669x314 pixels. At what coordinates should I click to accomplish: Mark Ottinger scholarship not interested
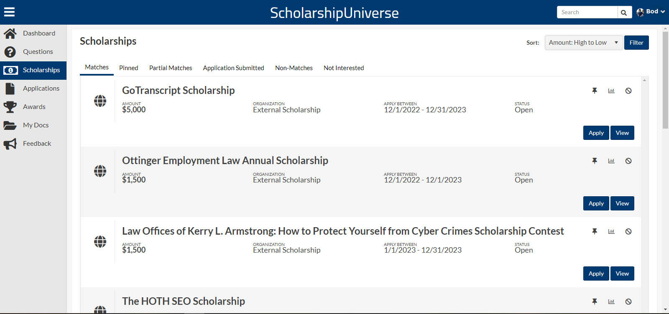628,161
